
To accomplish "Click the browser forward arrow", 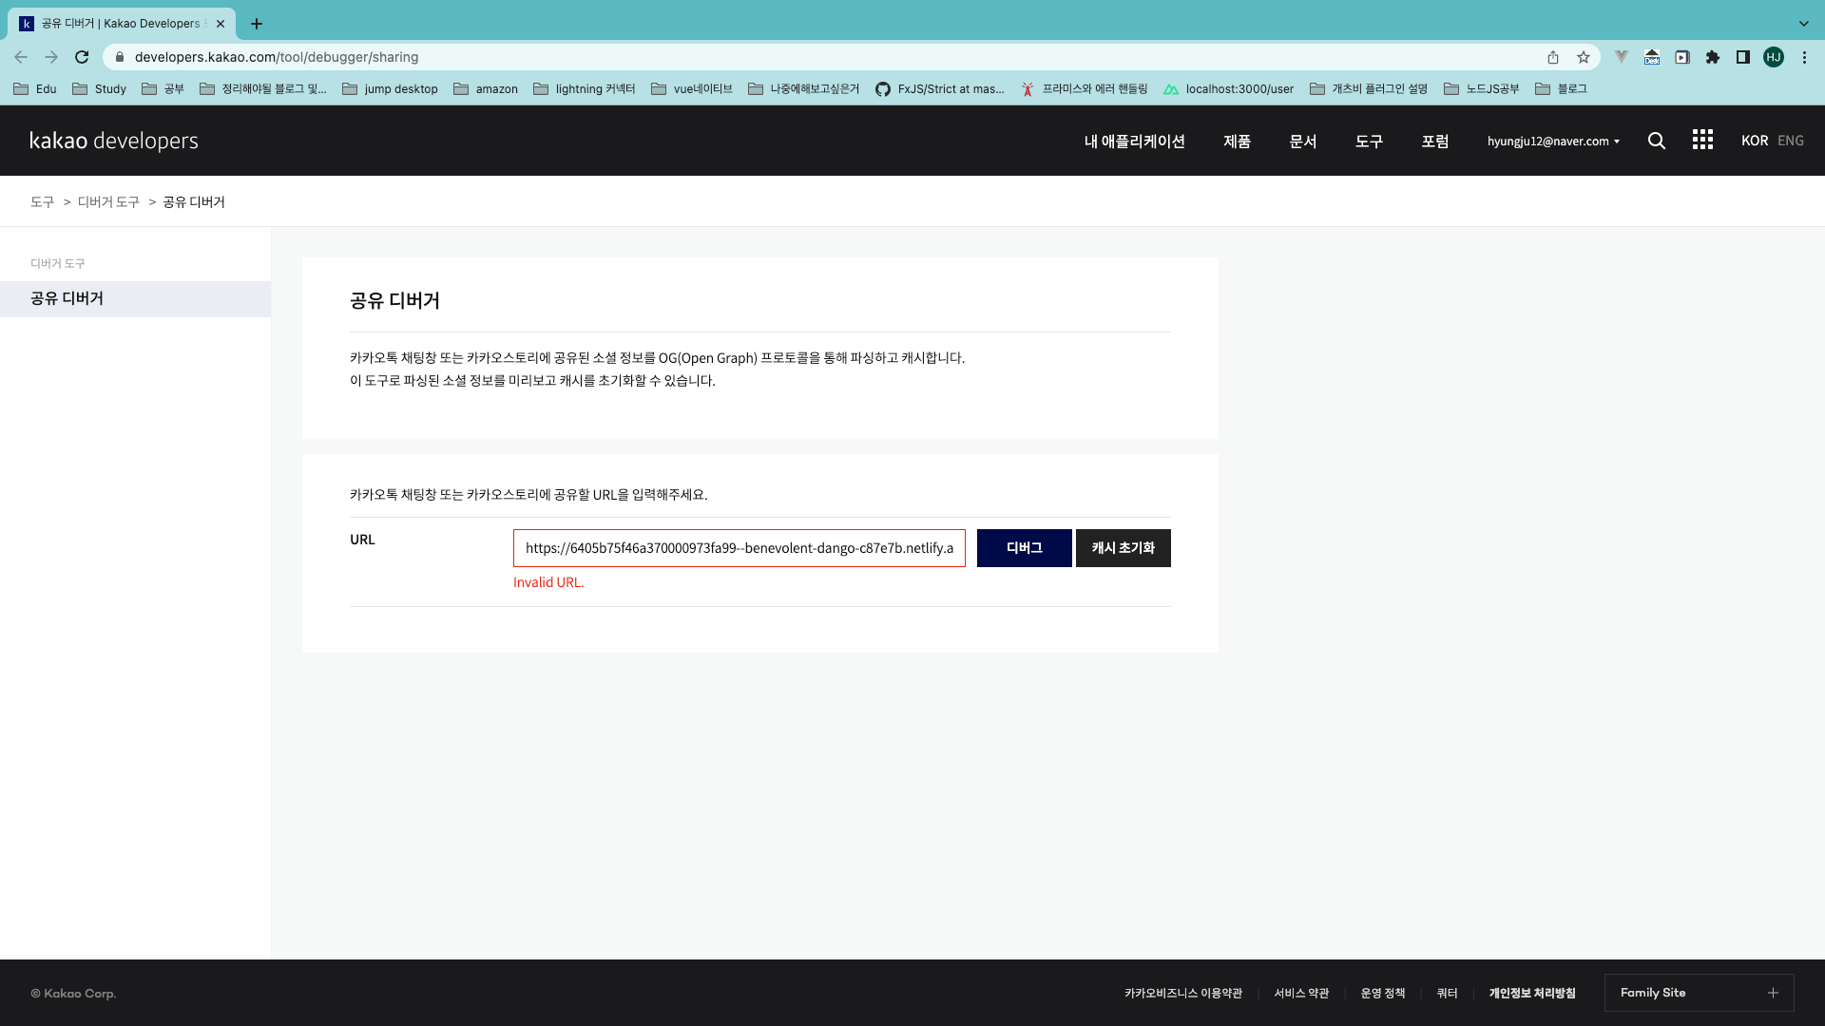I will coord(51,57).
